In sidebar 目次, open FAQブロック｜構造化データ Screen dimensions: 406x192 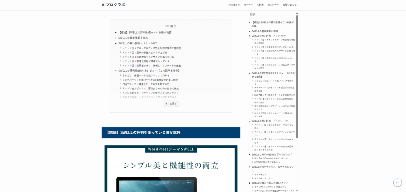click(x=274, y=95)
